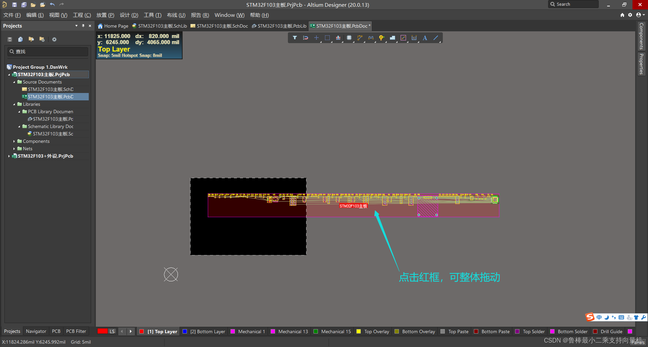Select the Place String text tool
The image size is (648, 347).
[425, 38]
